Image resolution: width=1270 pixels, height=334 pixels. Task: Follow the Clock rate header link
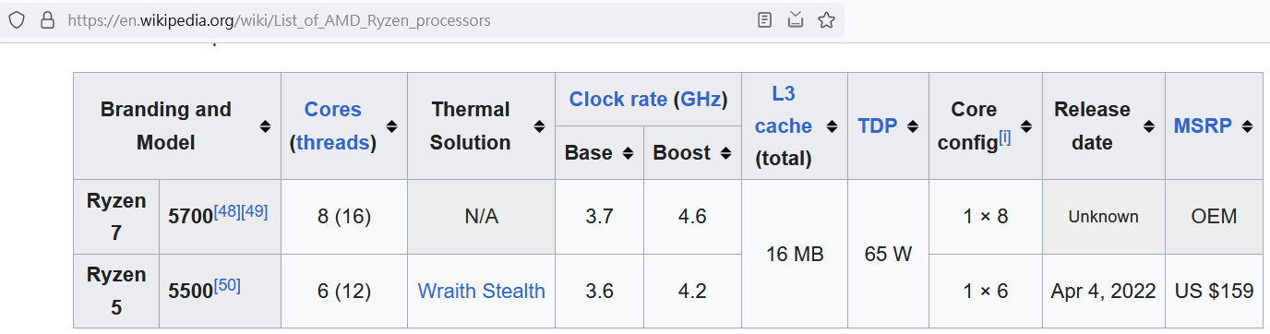(617, 100)
